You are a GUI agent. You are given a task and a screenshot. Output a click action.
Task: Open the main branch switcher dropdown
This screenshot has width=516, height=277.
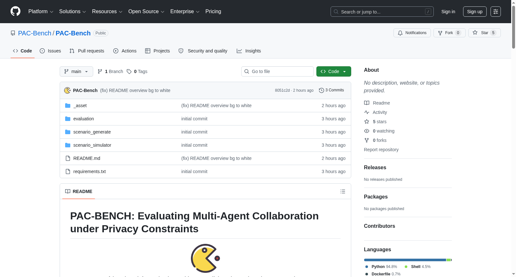coord(76,71)
